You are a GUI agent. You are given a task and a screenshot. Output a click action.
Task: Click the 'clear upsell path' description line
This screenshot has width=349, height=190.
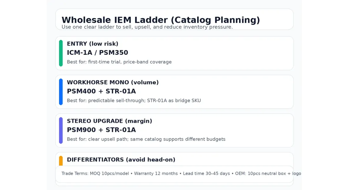[146, 139]
